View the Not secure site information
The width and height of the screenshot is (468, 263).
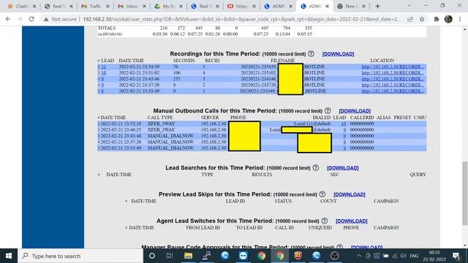coord(59,19)
